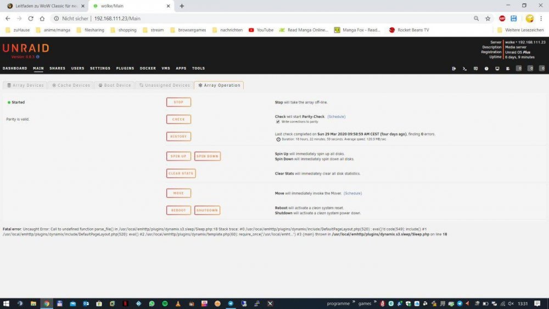Click the Unraid logout icon
This screenshot has width=549, height=309.
(454, 69)
